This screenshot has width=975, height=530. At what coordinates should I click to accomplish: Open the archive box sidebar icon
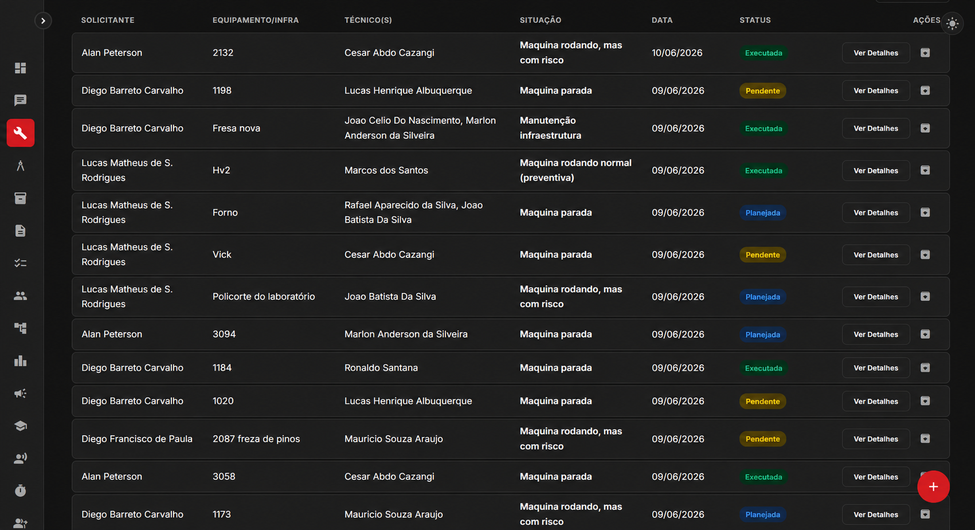pos(21,198)
